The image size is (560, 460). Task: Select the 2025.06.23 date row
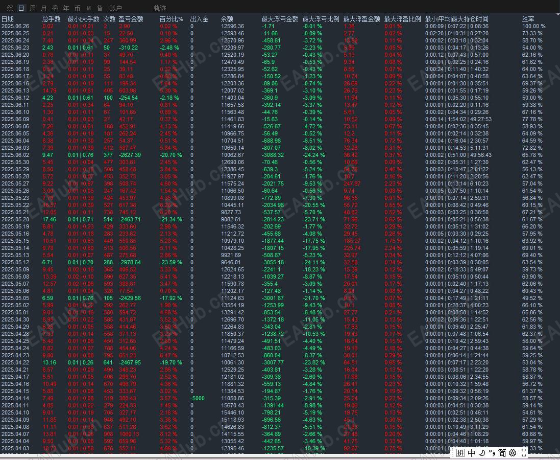(x=15, y=48)
